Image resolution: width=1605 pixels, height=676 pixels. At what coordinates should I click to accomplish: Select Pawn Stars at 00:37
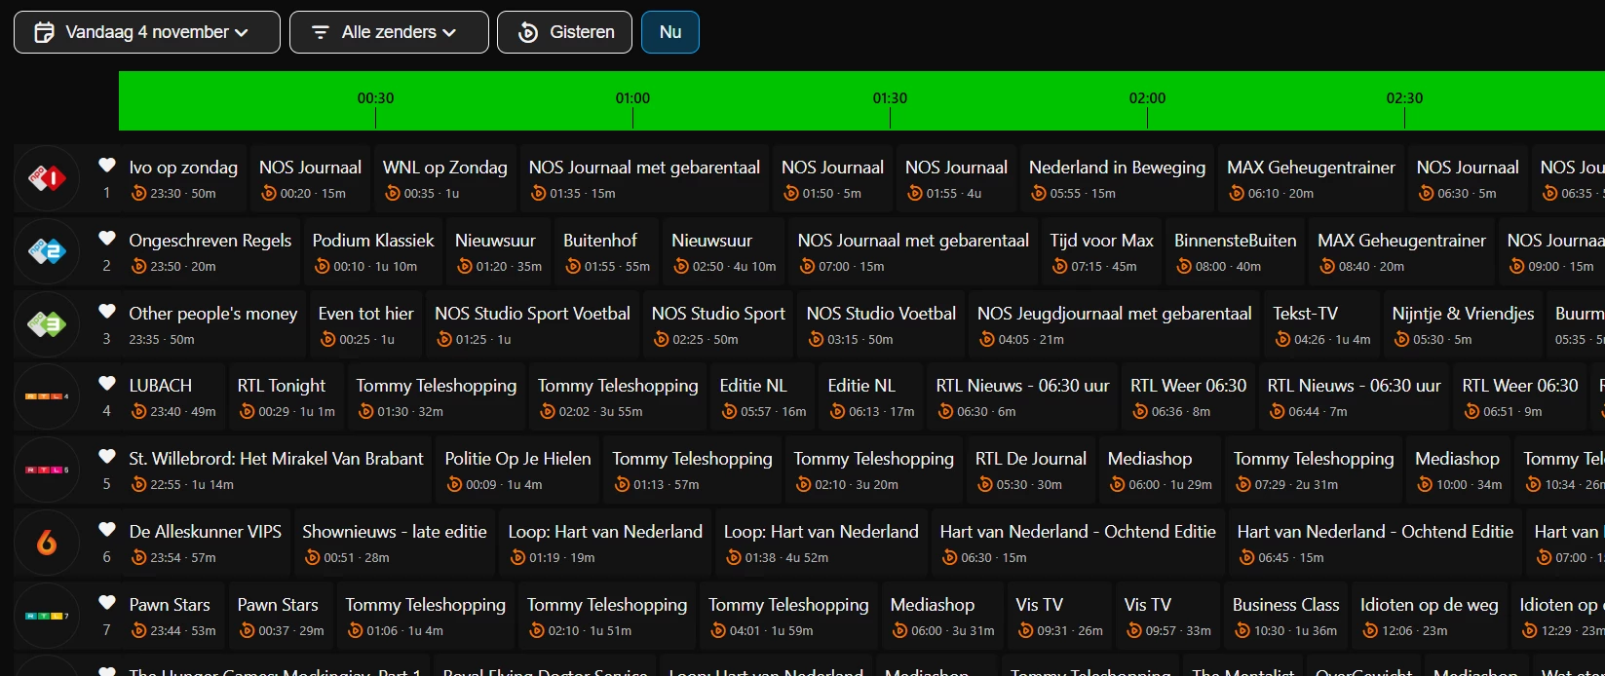tap(281, 616)
